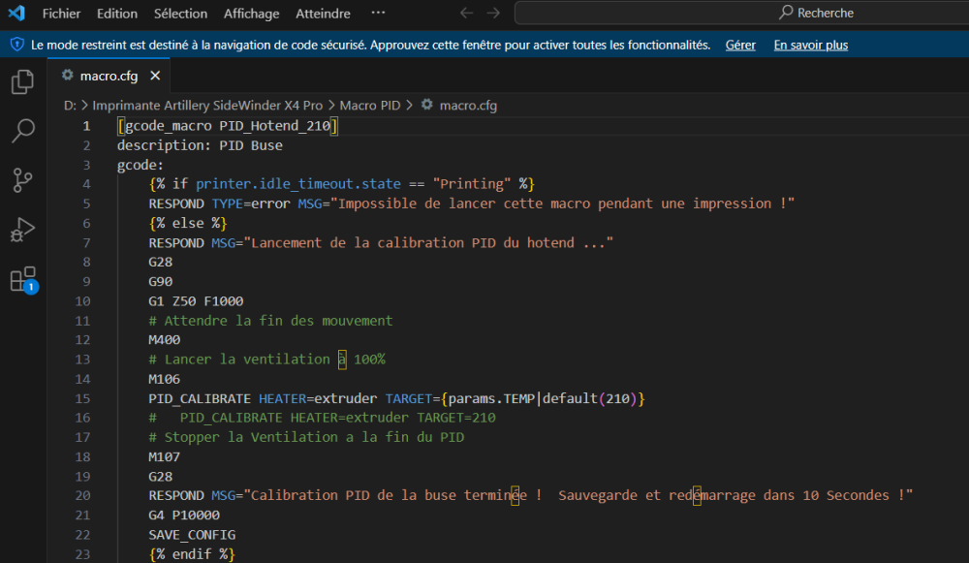This screenshot has width=969, height=563.
Task: Open the Fichier menu
Action: click(x=61, y=14)
